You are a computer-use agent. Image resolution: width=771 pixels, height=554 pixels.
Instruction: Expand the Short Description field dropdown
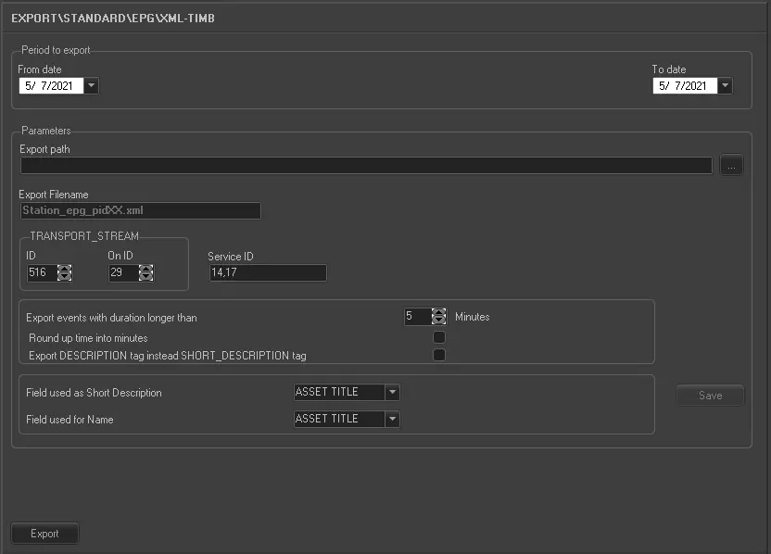[393, 392]
